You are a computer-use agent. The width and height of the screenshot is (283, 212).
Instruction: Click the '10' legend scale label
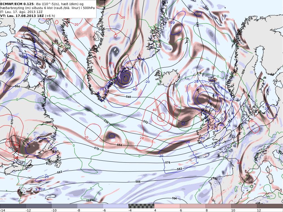(x=233, y=210)
